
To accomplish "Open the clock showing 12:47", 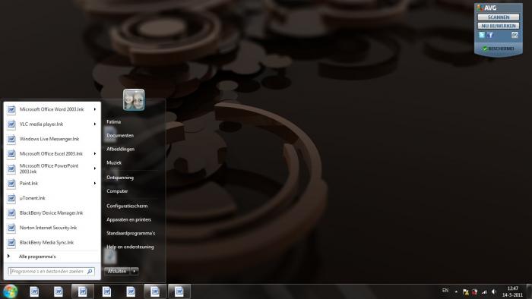I will (512, 291).
